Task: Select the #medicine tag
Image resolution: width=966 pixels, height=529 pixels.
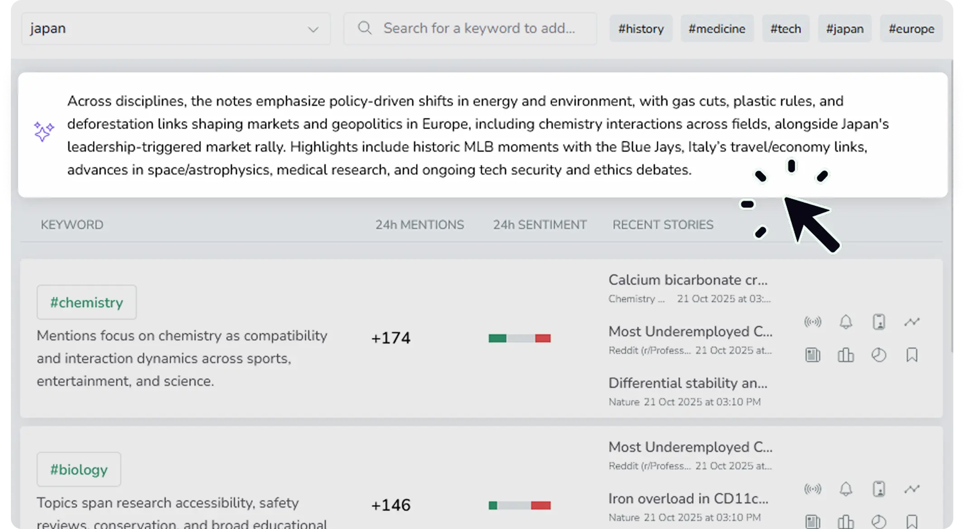Action: pos(717,29)
